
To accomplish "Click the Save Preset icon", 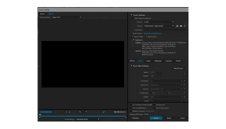I will pyautogui.click(x=177, y=26).
